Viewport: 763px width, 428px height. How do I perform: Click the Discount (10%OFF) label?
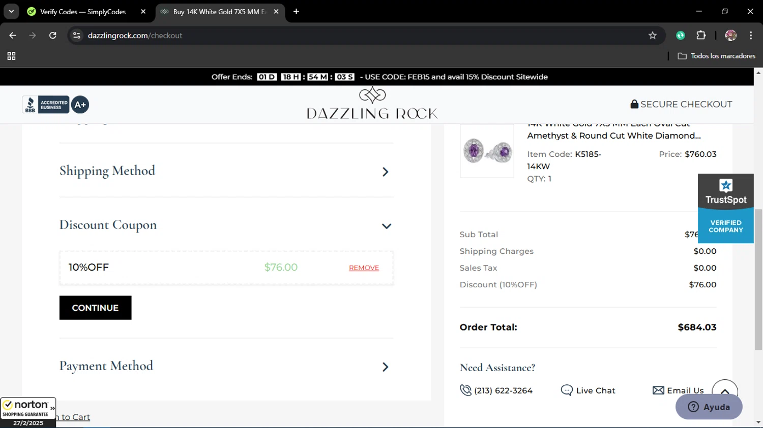(498, 285)
